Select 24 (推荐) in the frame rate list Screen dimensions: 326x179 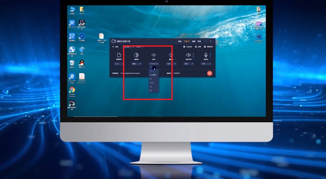click(x=154, y=75)
